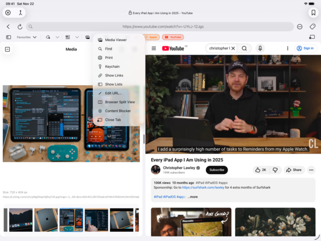This screenshot has width=321, height=241.
Task: Select the mountain sunset media thumbnail
Action: point(21,220)
